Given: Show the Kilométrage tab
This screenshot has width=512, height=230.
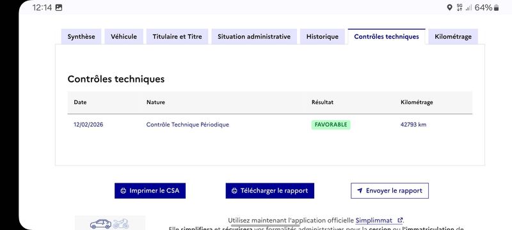Looking at the screenshot, I should tap(453, 36).
